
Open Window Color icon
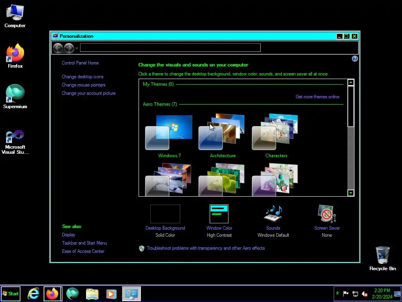pos(219,214)
